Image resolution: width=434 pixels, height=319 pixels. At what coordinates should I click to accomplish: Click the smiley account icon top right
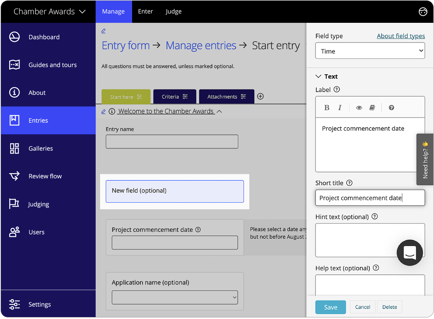coord(423,12)
